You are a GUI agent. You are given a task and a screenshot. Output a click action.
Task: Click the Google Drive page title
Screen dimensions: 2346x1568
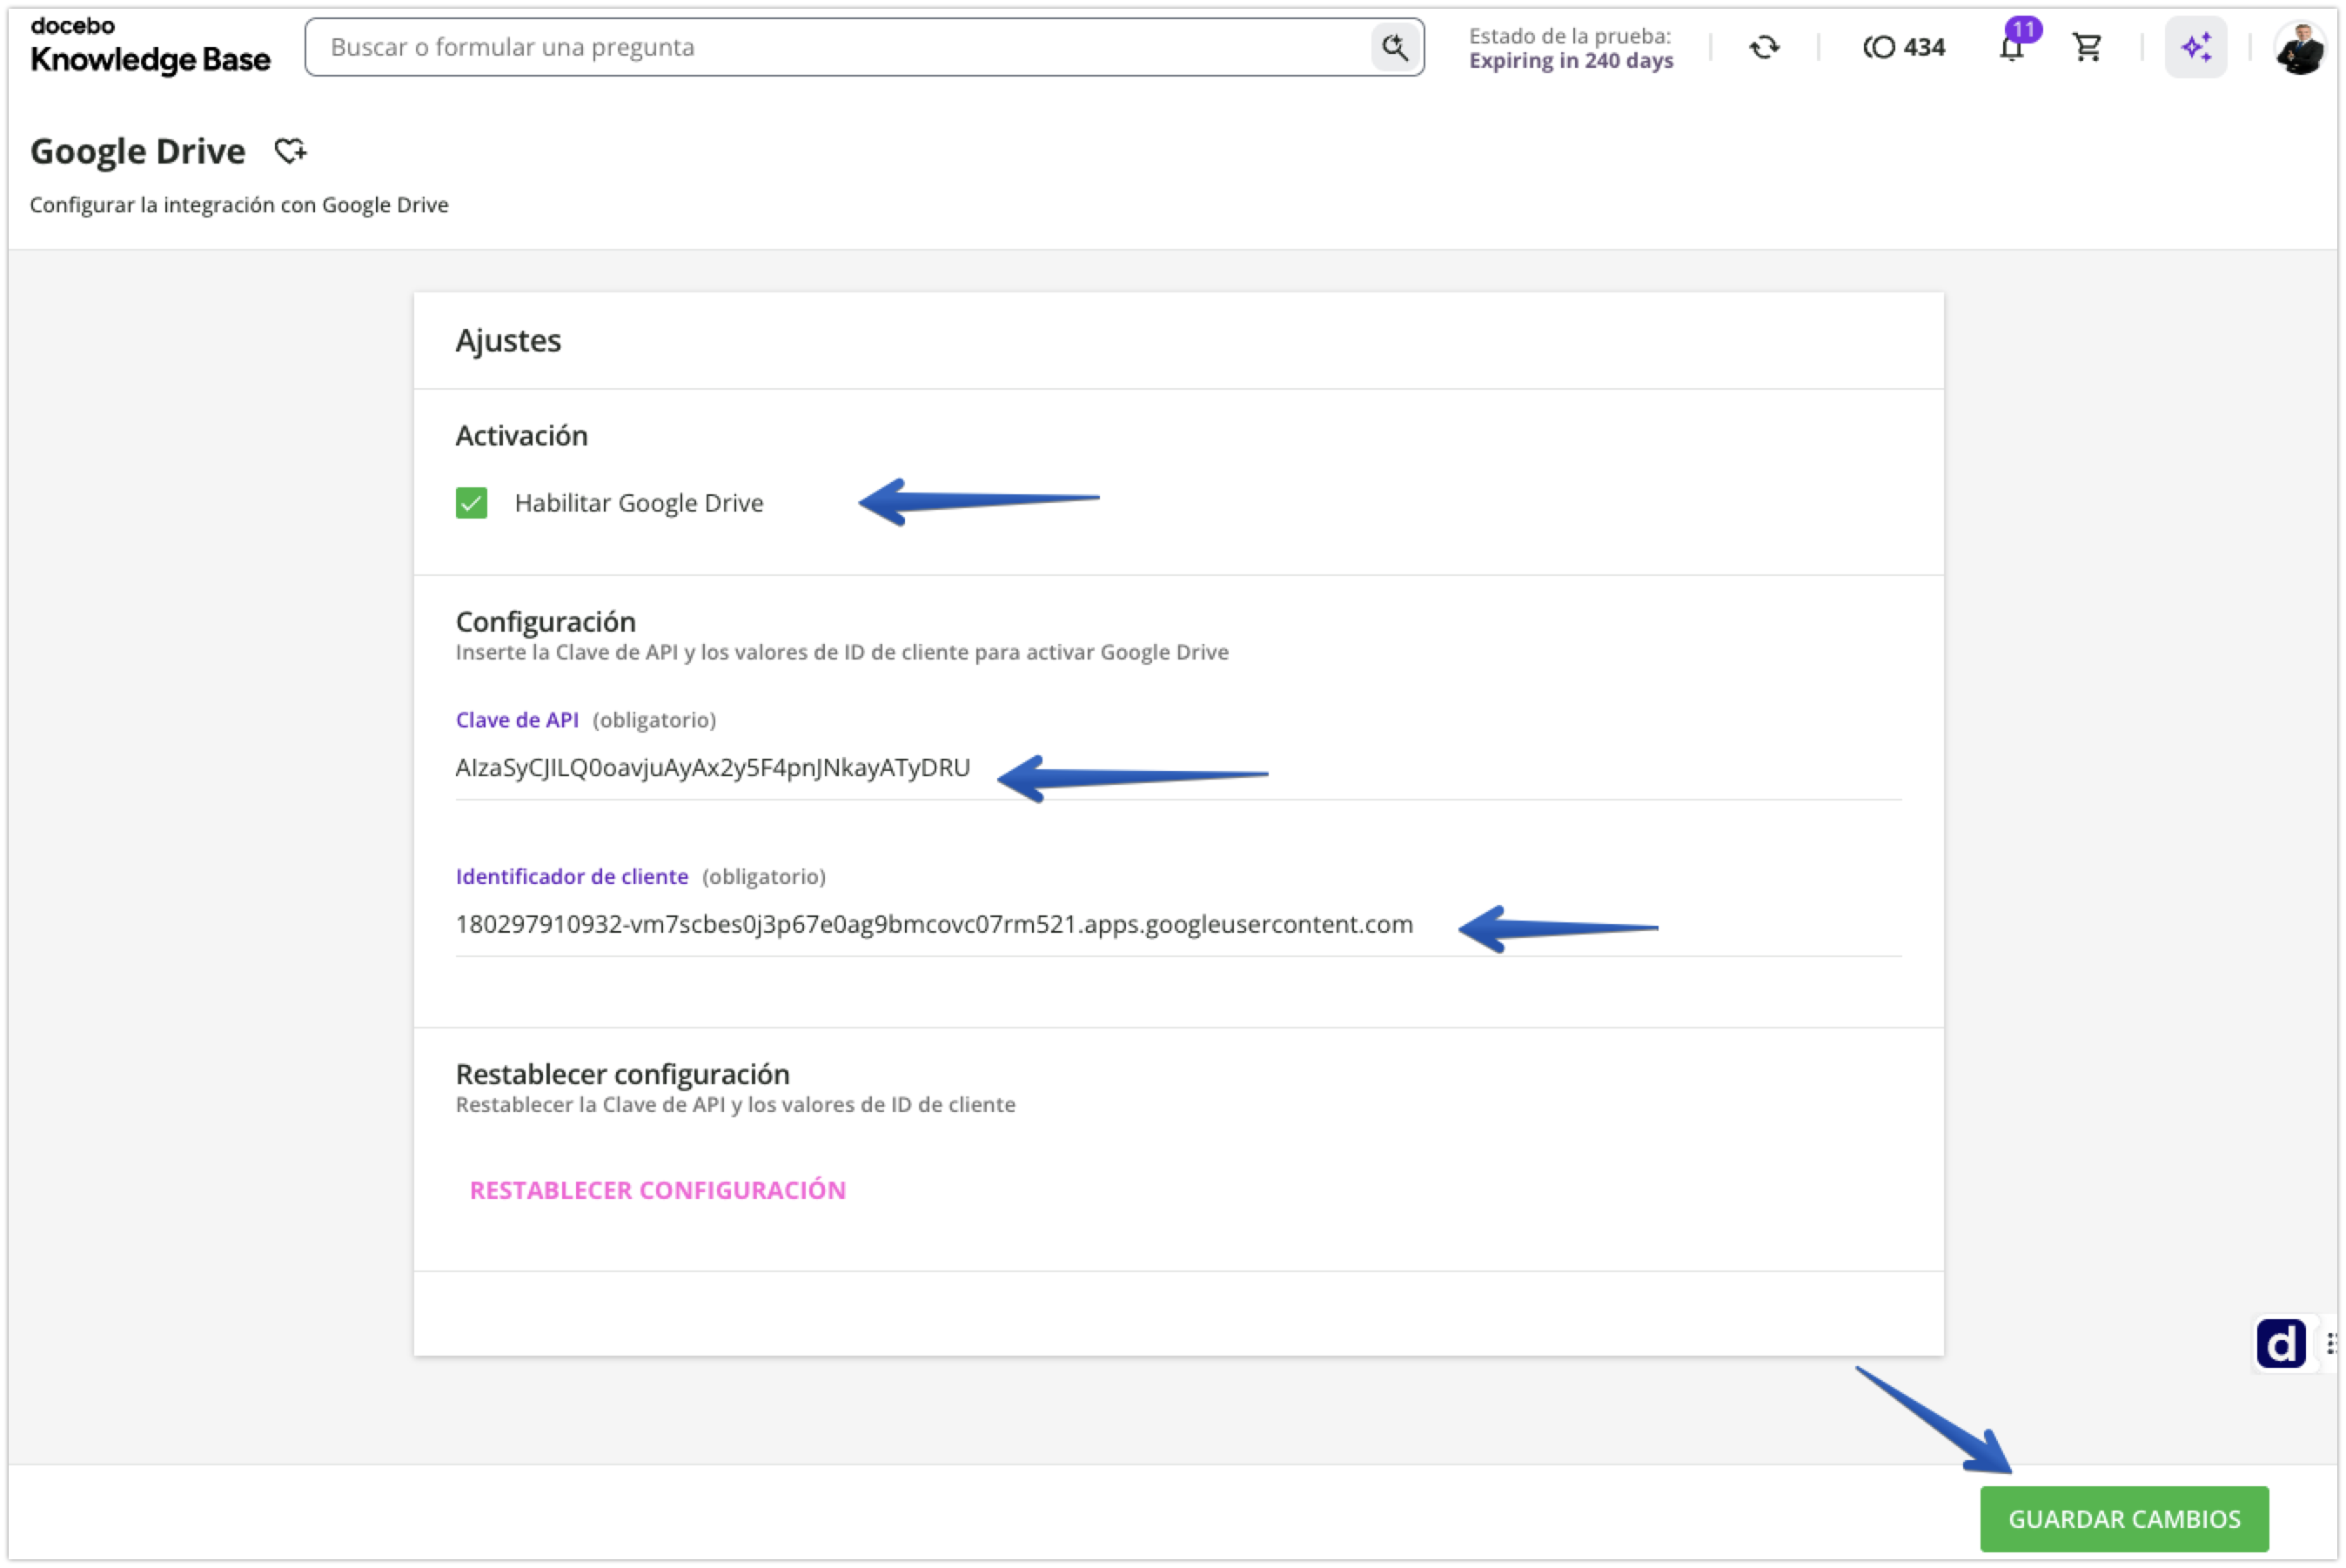[138, 151]
